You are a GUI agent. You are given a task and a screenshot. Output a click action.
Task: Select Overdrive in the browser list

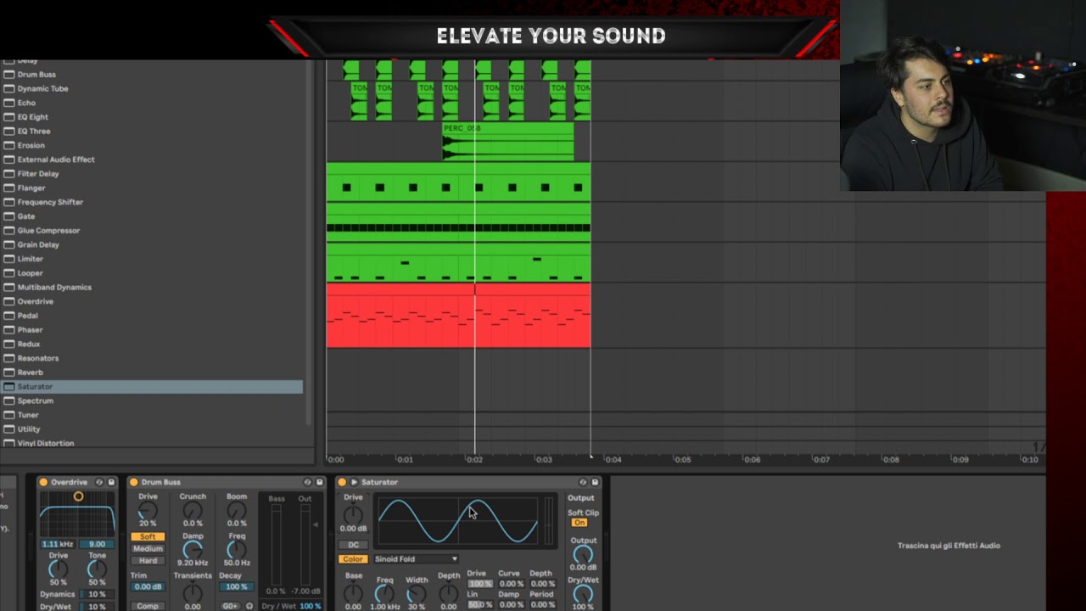point(152,302)
